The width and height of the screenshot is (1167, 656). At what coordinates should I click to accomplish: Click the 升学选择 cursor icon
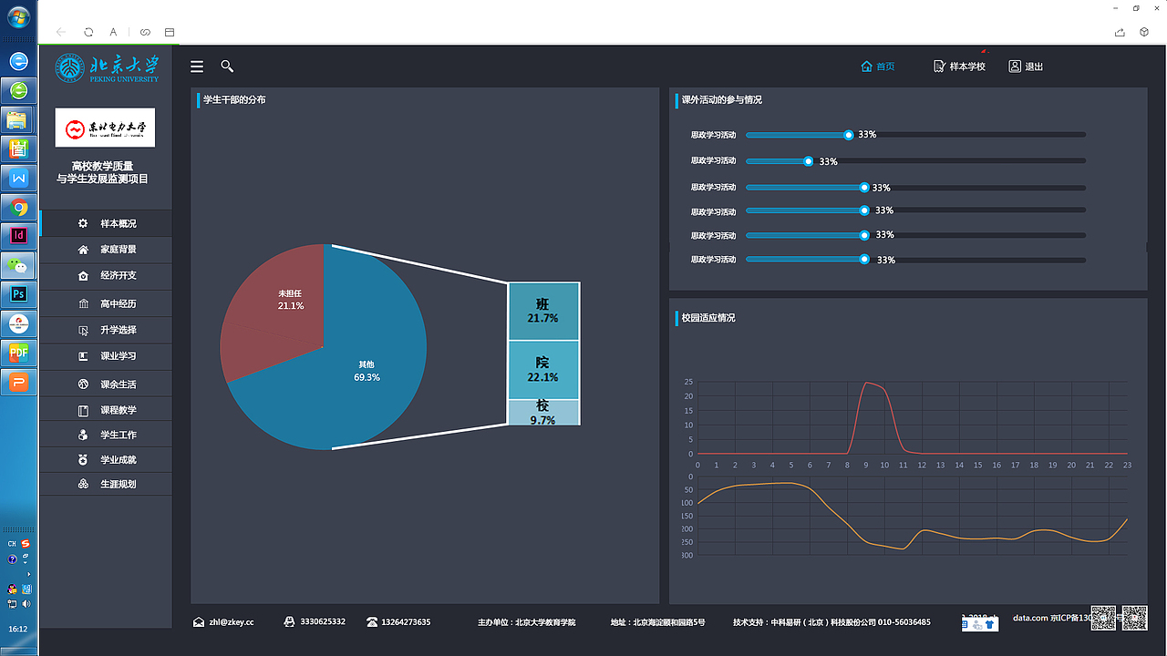(83, 330)
